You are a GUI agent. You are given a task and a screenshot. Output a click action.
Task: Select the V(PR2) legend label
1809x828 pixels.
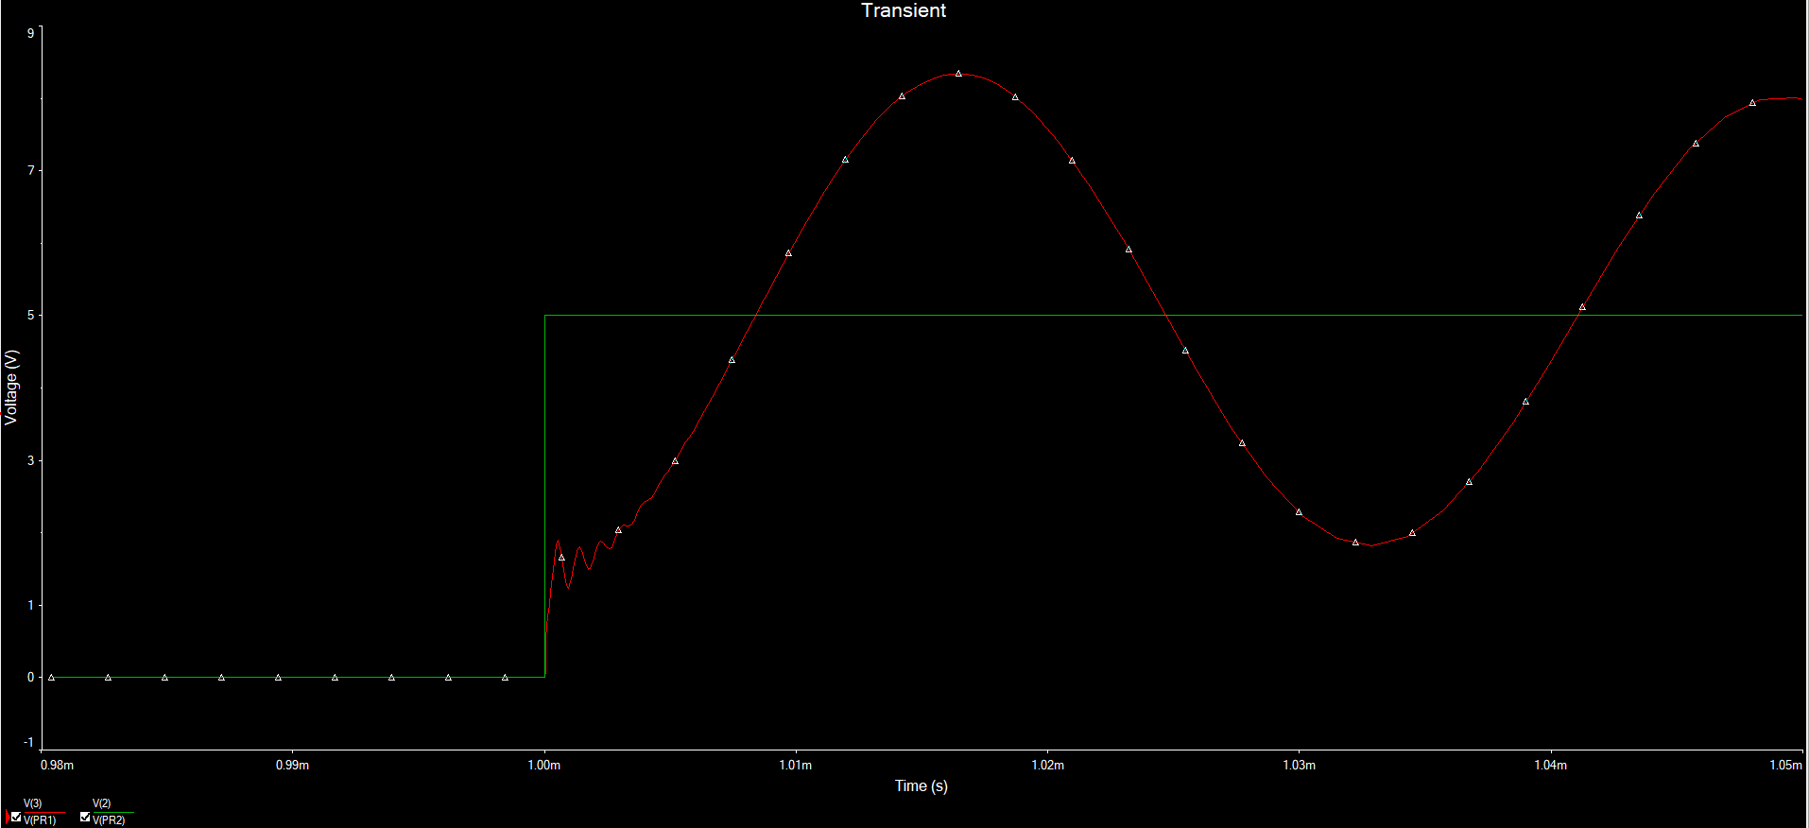(x=109, y=820)
